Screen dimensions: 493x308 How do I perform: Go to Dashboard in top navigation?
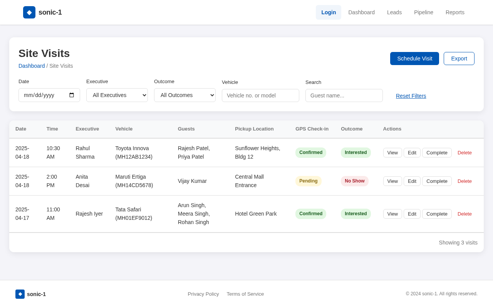(x=361, y=12)
